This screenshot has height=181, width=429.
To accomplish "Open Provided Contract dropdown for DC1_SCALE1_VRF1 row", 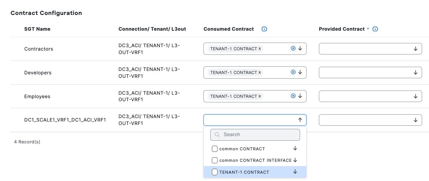I will (x=415, y=120).
